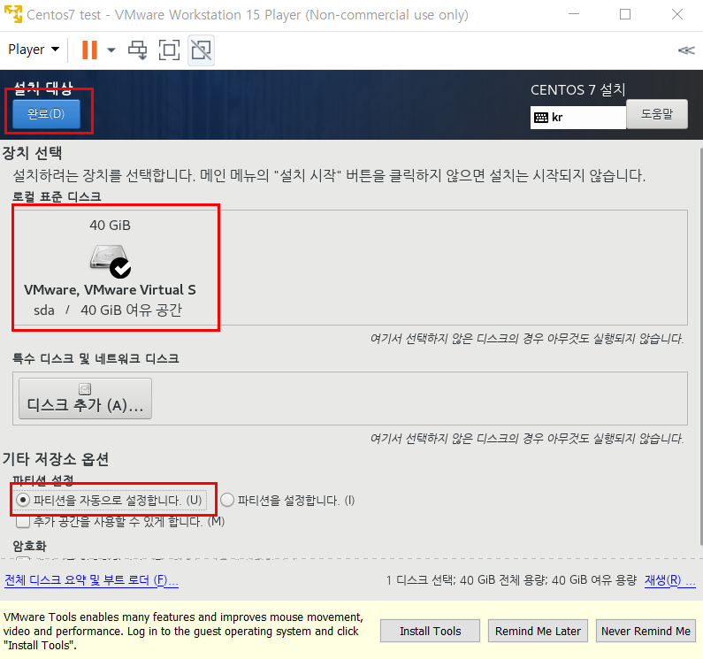Click the VMware app icon in title bar
This screenshot has width=703, height=659.
click(x=13, y=14)
